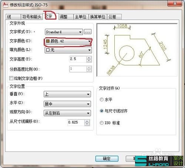Click the 无 fill color swatch box
The height and width of the screenshot is (168, 185).
pos(48,50)
